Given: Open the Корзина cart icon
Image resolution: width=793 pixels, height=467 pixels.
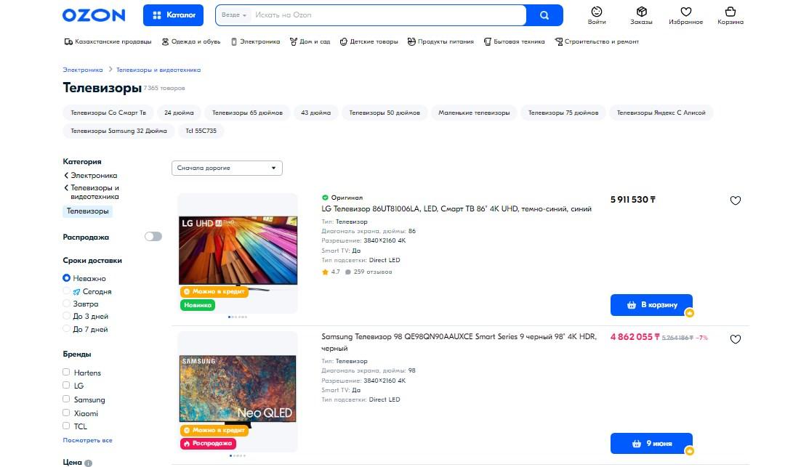Looking at the screenshot, I should click(x=730, y=15).
